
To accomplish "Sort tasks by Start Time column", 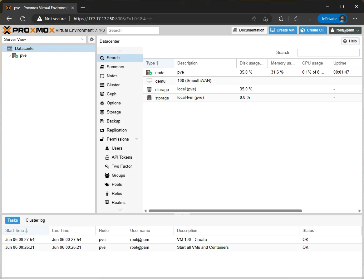I will (x=26, y=231).
